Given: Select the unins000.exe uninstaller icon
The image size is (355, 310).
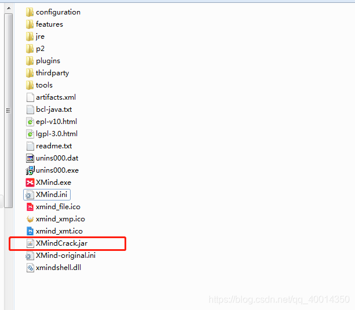Looking at the screenshot, I should click(x=30, y=170).
